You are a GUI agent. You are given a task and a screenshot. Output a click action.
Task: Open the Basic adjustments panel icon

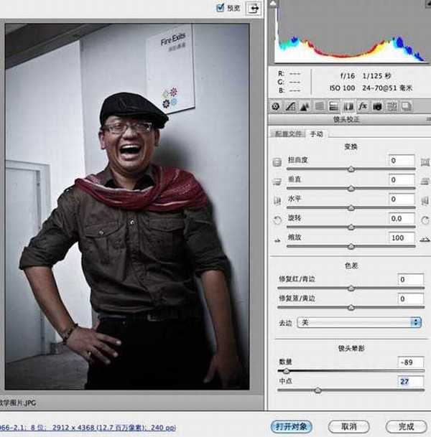276,106
